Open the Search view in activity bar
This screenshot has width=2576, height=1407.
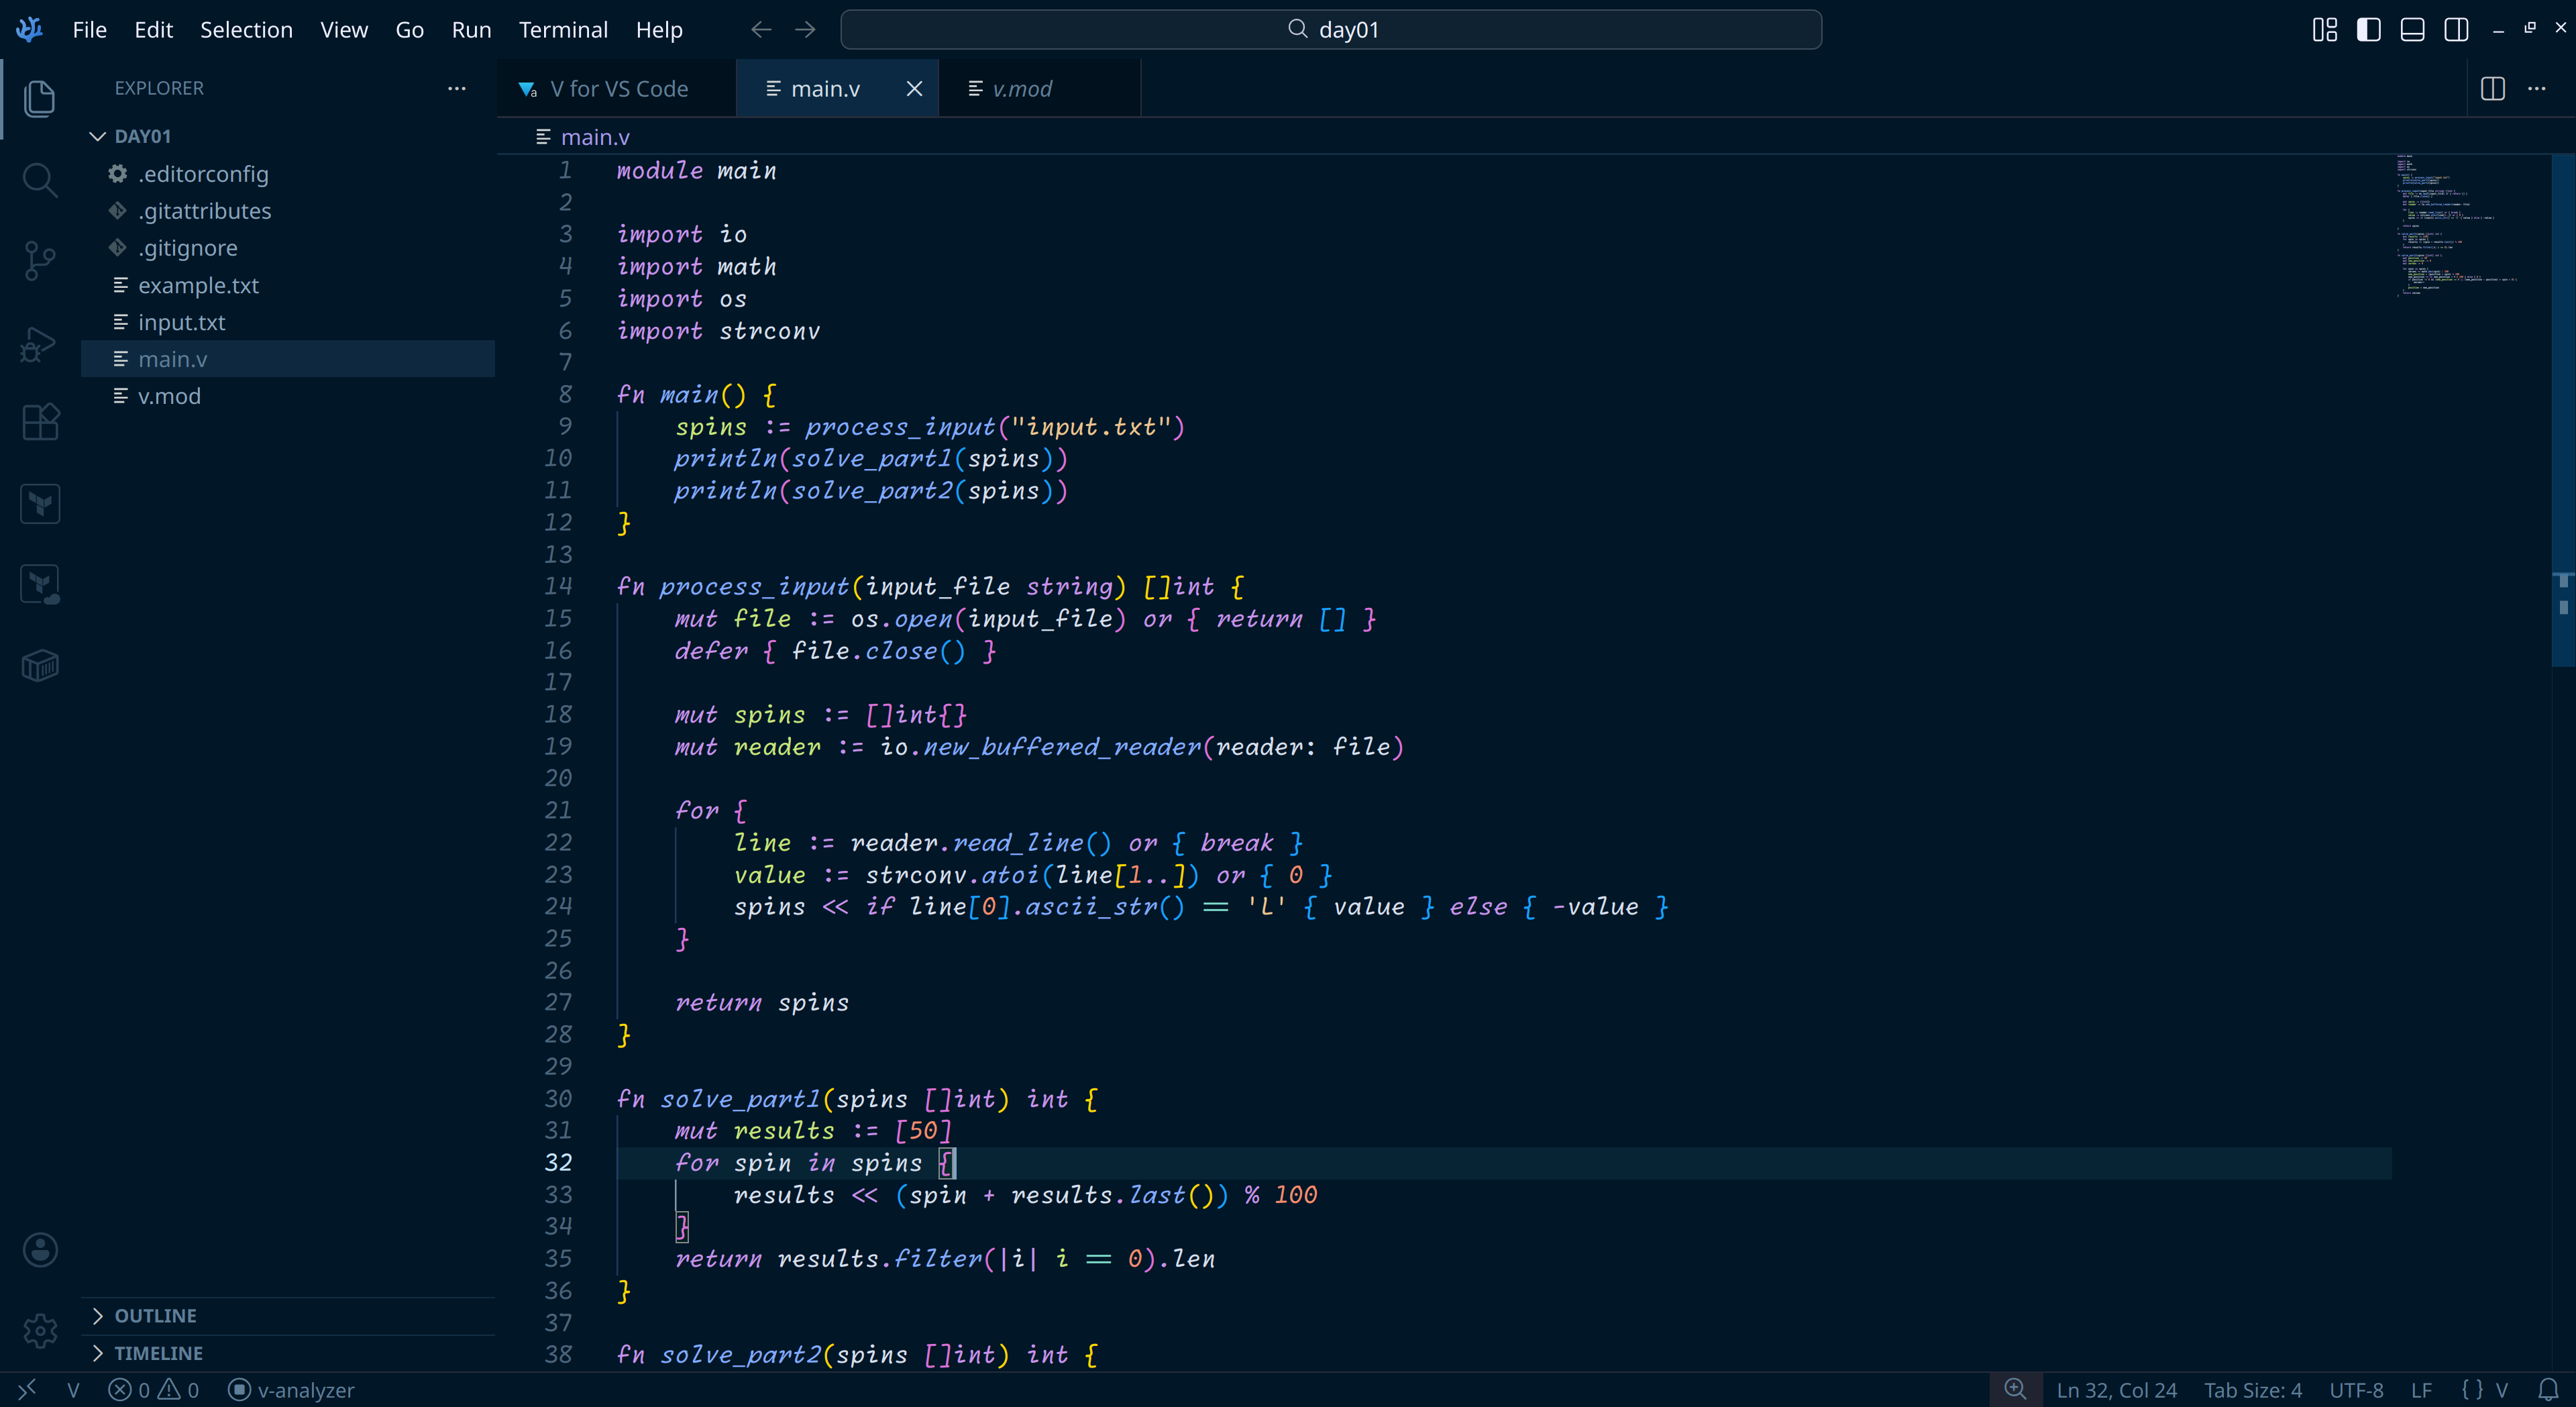coord(39,181)
